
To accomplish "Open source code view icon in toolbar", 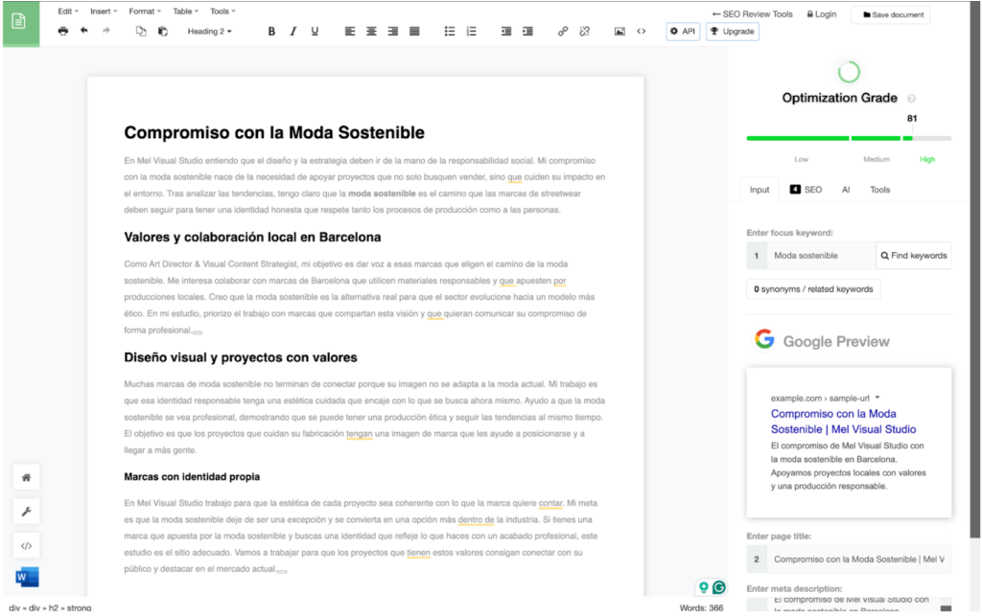I will coord(642,32).
